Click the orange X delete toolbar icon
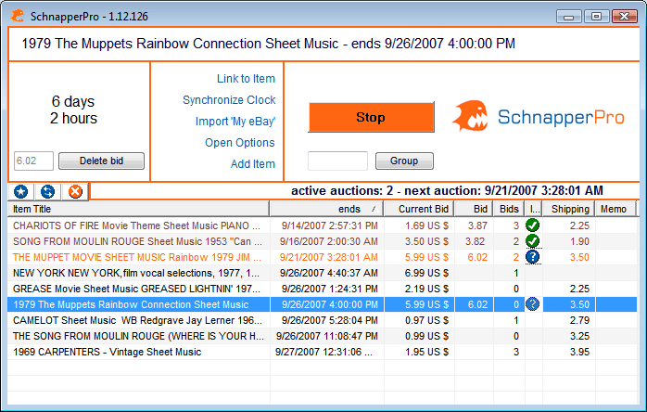The width and height of the screenshot is (647, 412). [x=75, y=192]
